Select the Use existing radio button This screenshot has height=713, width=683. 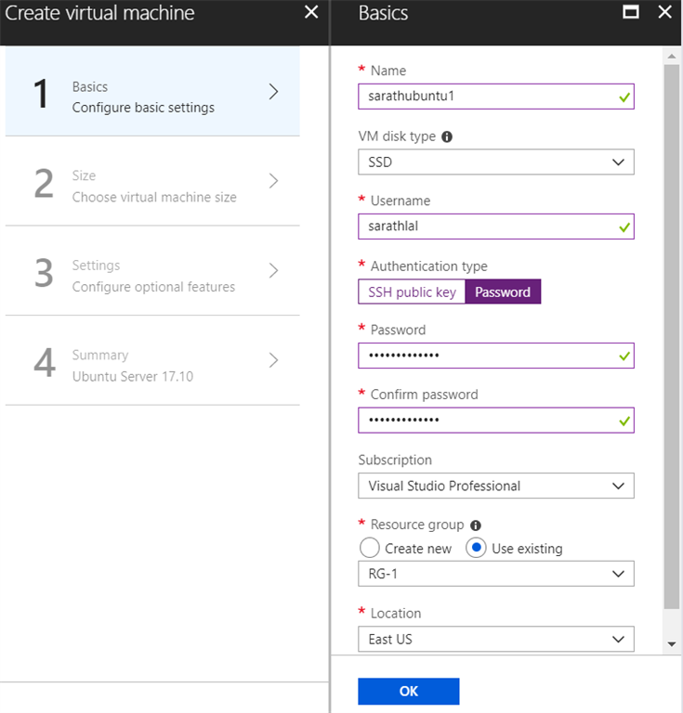[476, 548]
